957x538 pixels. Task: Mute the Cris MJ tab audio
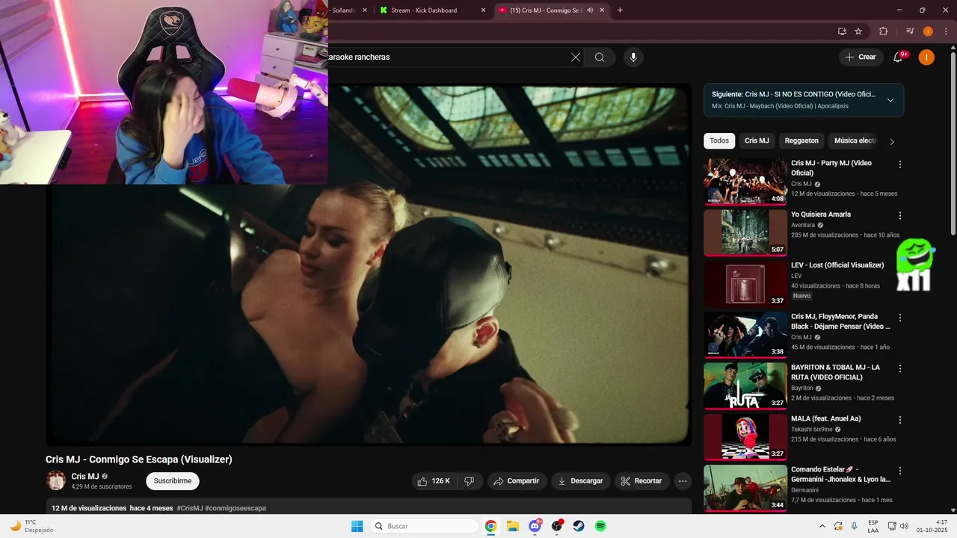click(590, 10)
